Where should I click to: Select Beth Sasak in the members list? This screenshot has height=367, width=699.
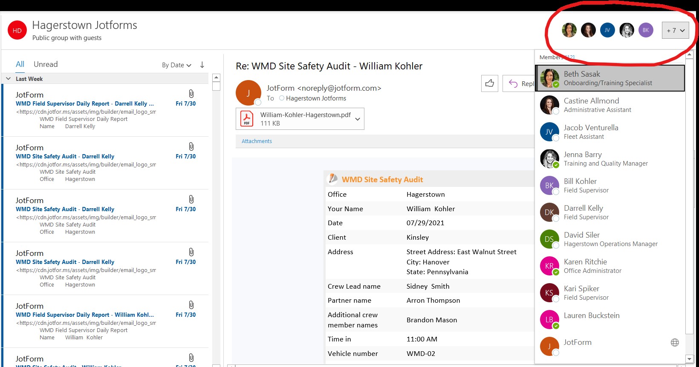point(609,78)
